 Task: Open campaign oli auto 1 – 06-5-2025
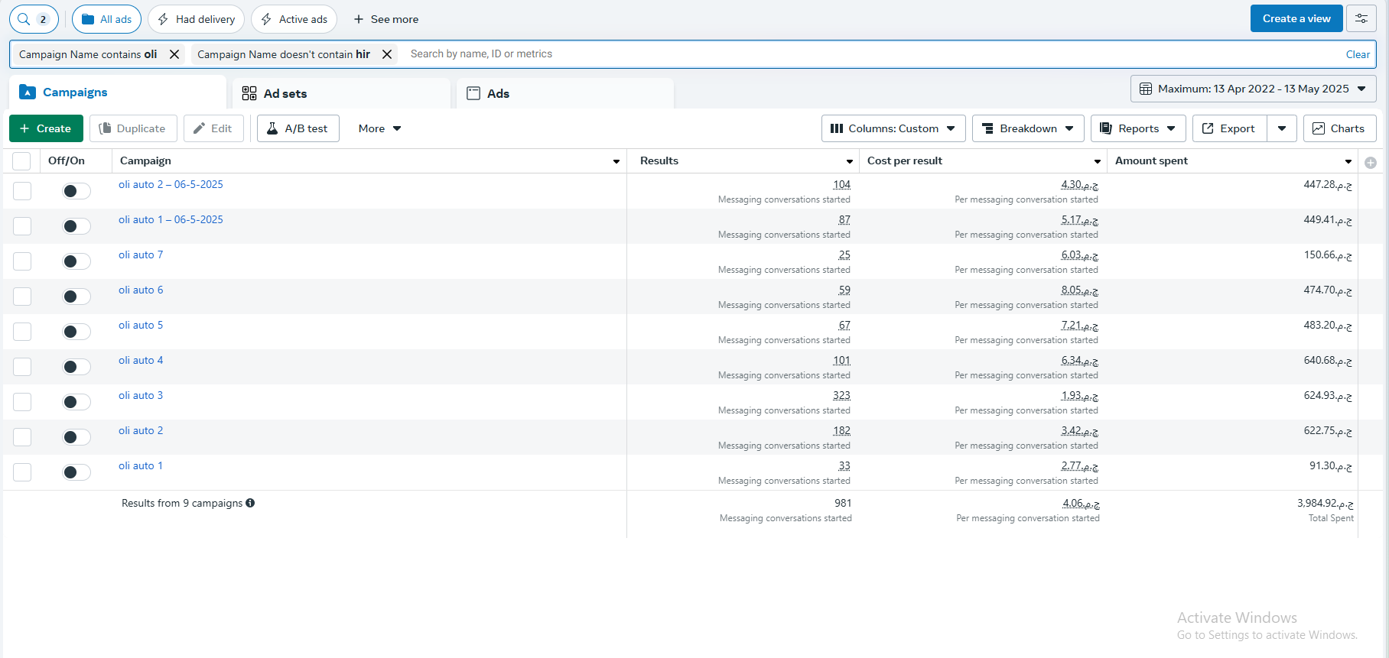(x=171, y=219)
